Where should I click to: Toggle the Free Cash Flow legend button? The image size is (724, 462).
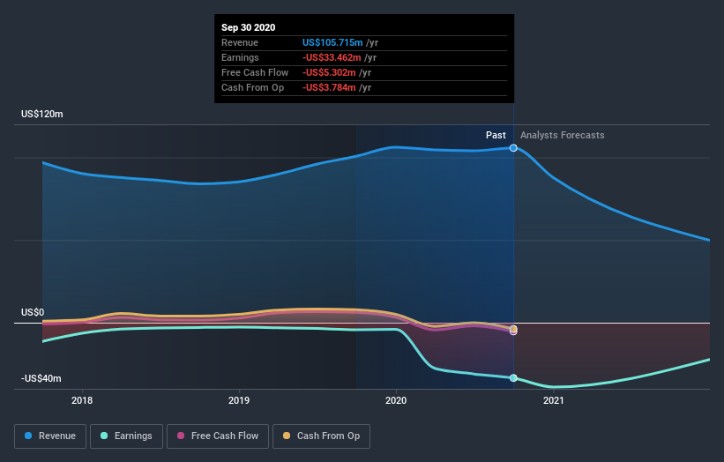[x=218, y=436]
